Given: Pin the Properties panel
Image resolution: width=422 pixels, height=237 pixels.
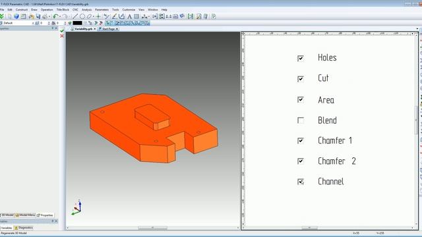Looking at the screenshot, I should pyautogui.click(x=53, y=28).
